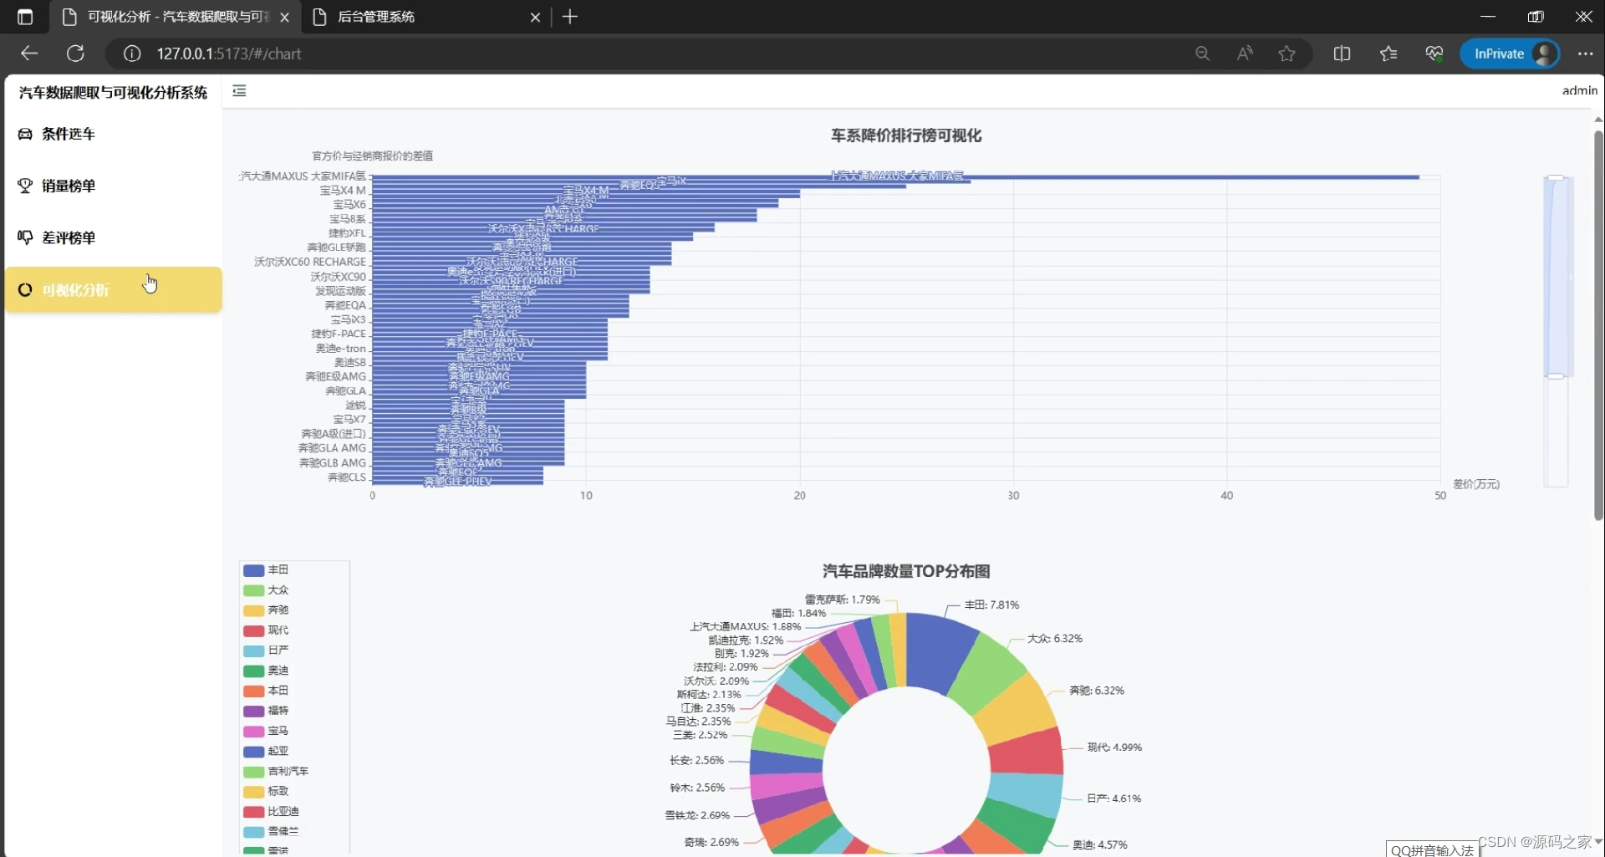Toggle 日产 legend entry
The height and width of the screenshot is (857, 1605).
266,650
